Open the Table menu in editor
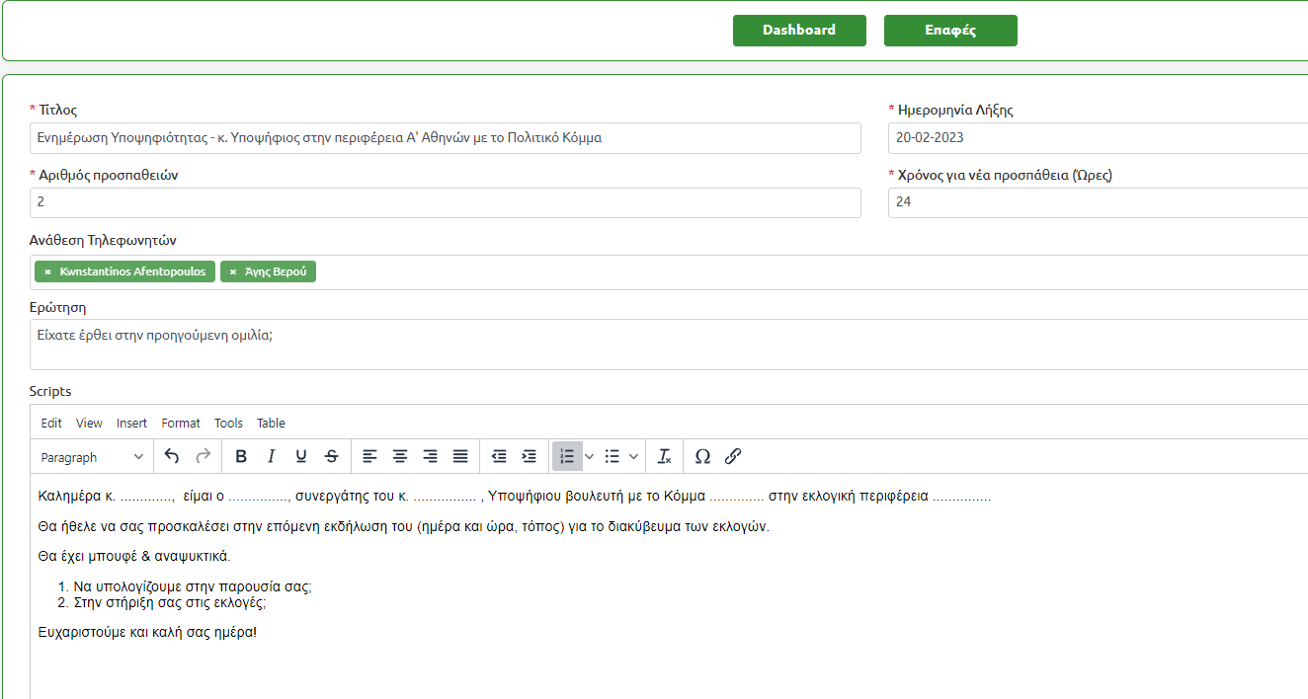 tap(271, 423)
